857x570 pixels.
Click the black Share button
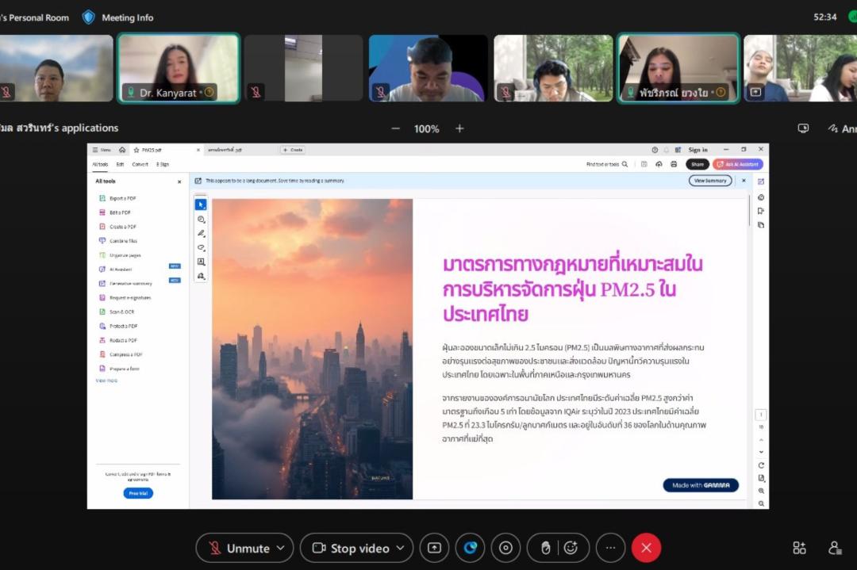pos(698,164)
